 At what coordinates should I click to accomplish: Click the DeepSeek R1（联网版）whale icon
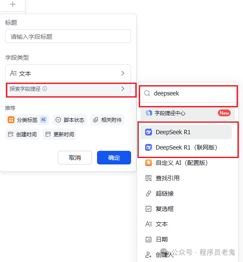click(149, 147)
